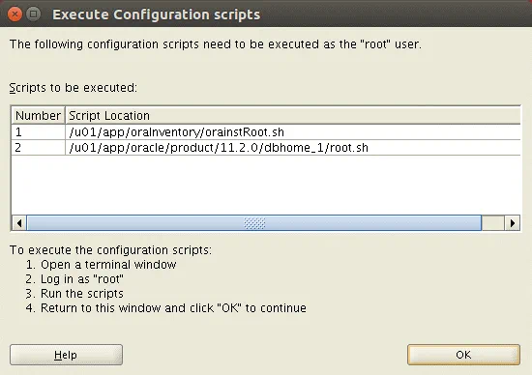Screen dimensions: 532x375
Task: Click the scrollbar track right of the thumb
Action: [493, 223]
